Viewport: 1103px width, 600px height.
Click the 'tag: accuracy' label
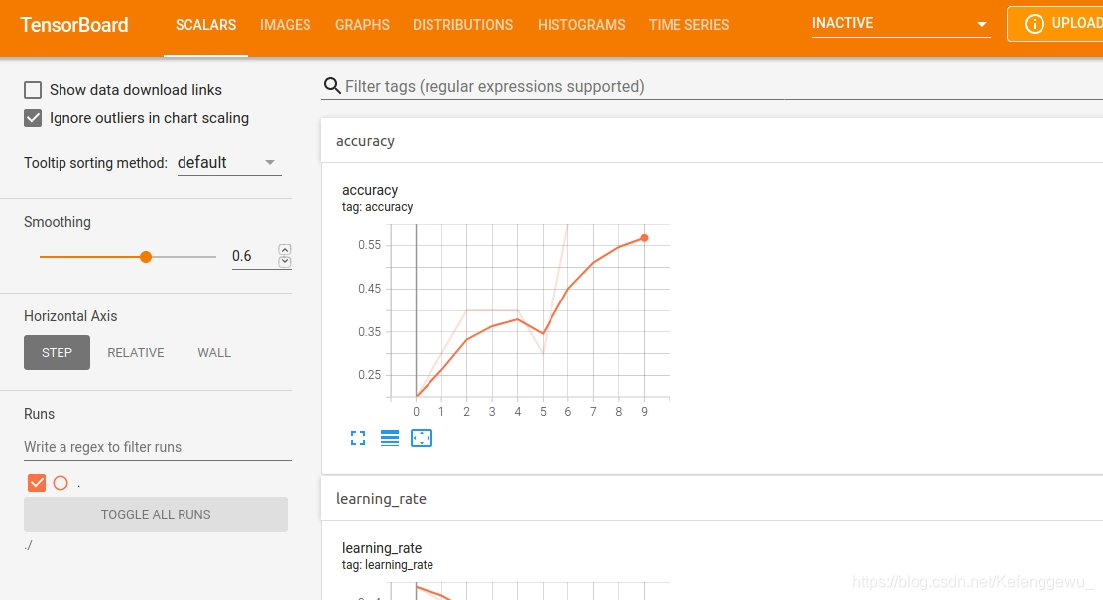pos(377,207)
